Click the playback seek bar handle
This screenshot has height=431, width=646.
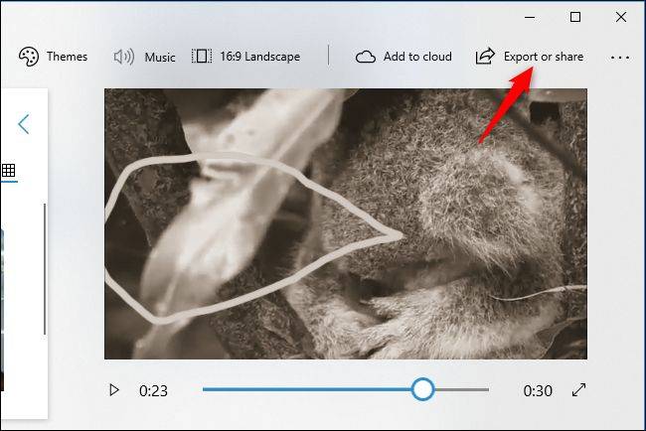point(422,389)
